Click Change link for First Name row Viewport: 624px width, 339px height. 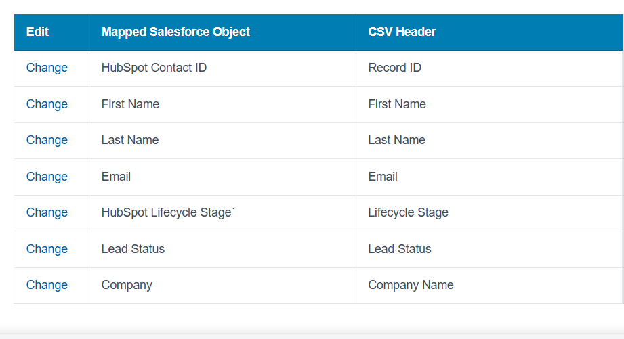click(x=47, y=104)
